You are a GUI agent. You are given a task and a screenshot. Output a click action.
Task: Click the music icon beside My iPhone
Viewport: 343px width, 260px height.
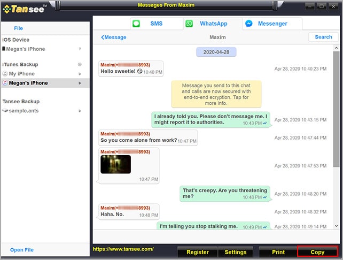tap(5, 74)
